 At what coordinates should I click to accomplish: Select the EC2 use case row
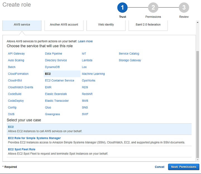[99, 129]
